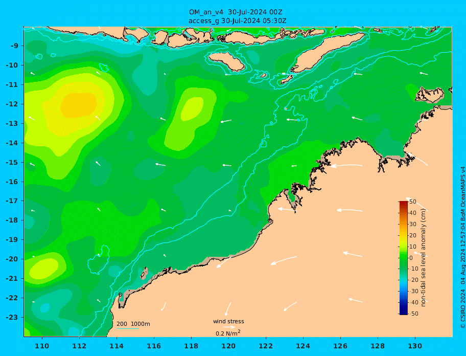Click the longitude label '122'
This screenshot has width=466, height=356.
click(266, 346)
